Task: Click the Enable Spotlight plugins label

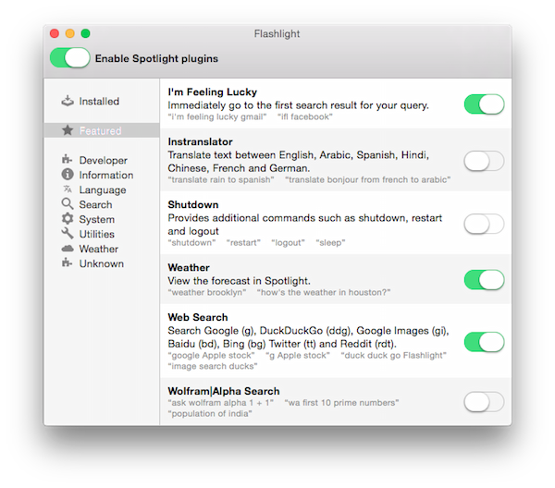Action: pos(156,58)
